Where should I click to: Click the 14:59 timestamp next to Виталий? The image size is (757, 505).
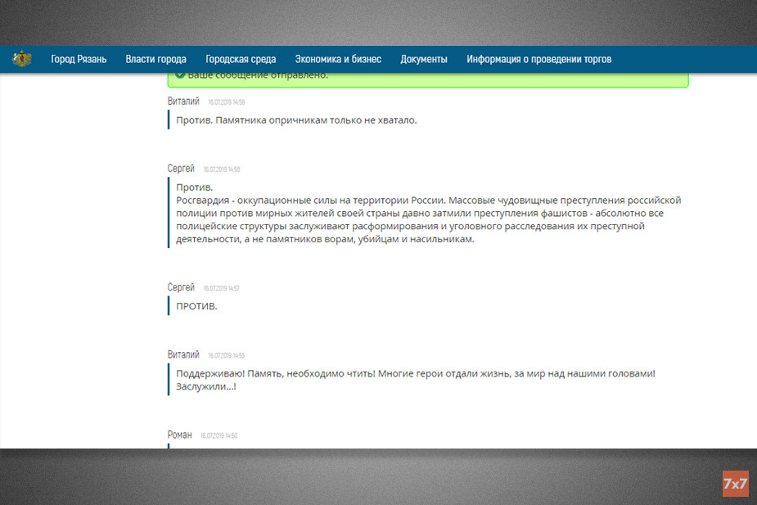[x=226, y=102]
